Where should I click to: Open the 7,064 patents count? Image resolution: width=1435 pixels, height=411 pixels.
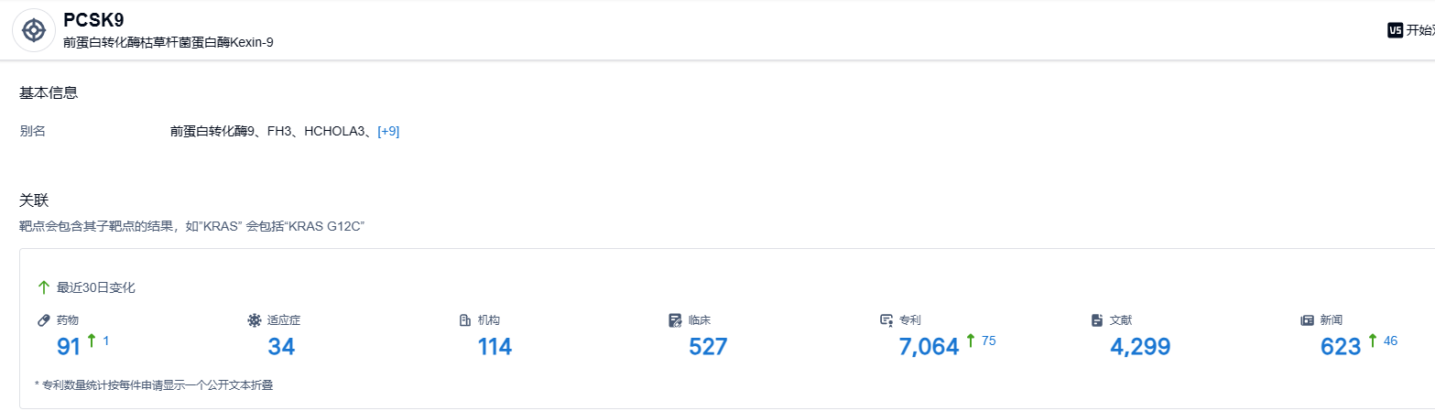[929, 347]
